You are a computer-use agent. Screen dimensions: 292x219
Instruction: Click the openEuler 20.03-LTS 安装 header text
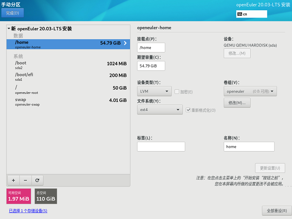[x=263, y=5]
